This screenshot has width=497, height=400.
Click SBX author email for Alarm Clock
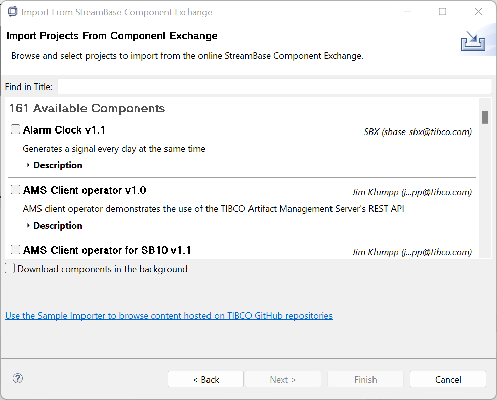coord(418,132)
